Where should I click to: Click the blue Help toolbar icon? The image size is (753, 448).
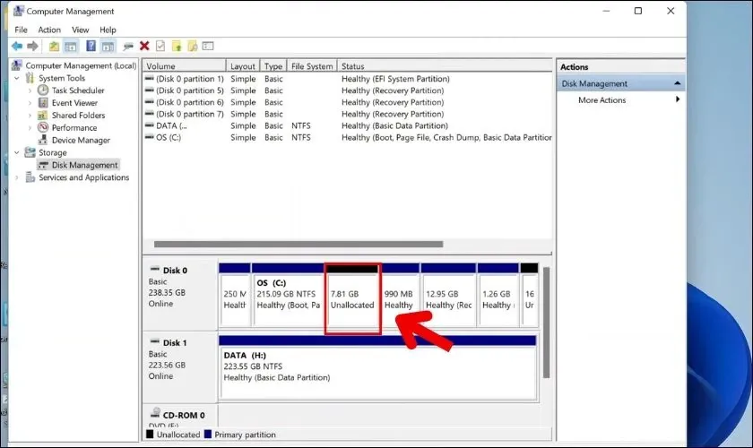point(91,46)
